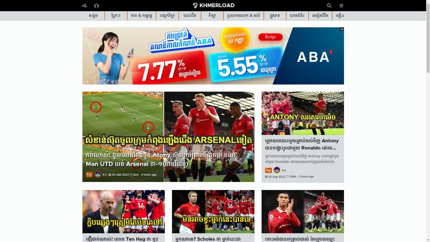Open the យានជំនិះ navigation tab
The image size is (430, 242).
click(x=297, y=16)
